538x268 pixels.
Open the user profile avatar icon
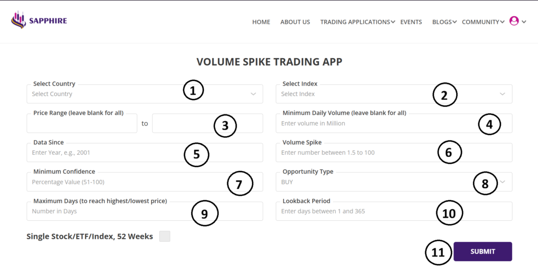click(x=514, y=21)
